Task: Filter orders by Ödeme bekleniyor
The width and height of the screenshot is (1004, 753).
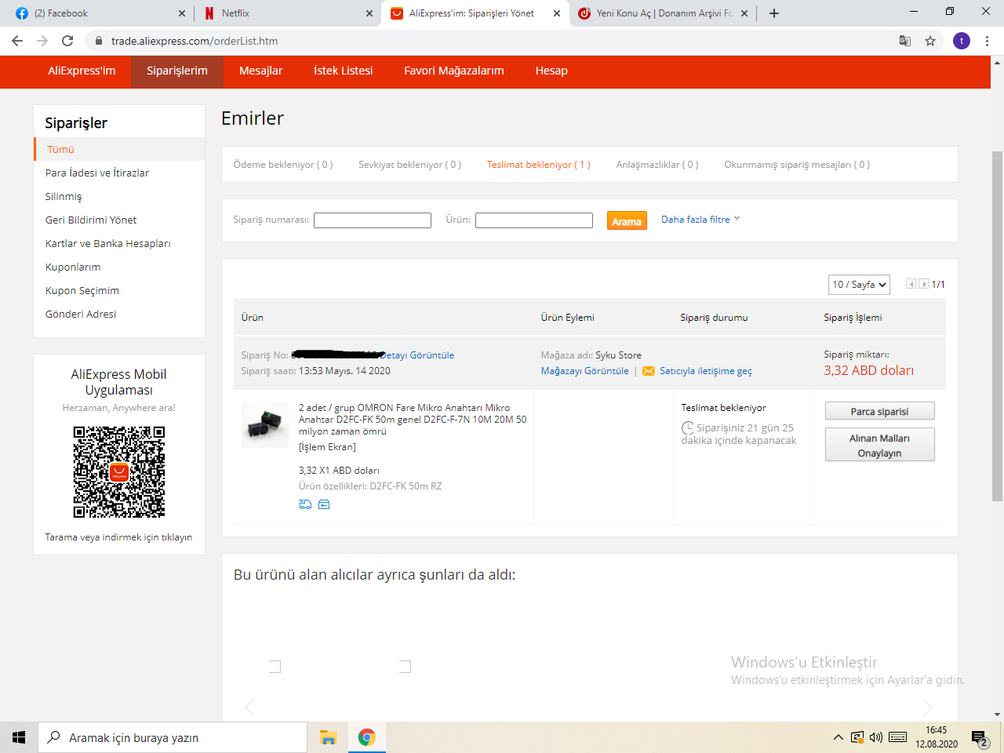Action: [x=283, y=165]
